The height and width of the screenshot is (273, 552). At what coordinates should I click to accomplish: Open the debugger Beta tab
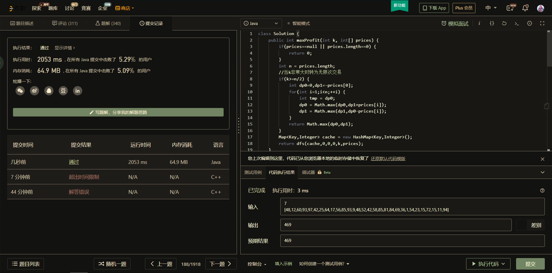(316, 172)
